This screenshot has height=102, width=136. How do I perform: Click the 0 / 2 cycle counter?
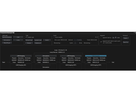click(97, 37)
